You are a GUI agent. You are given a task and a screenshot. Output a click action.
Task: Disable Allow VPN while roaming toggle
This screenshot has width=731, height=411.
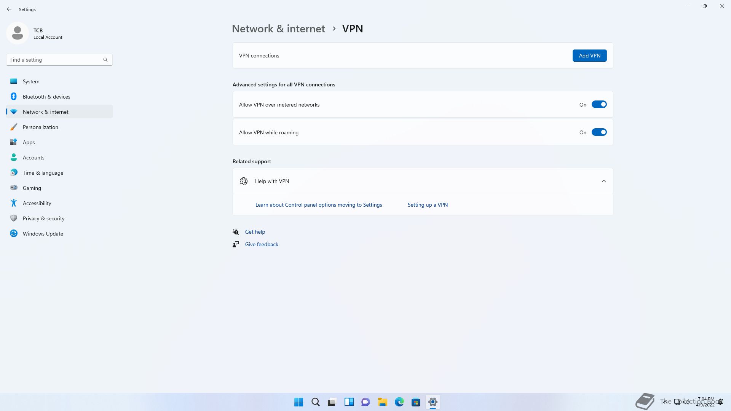599,132
